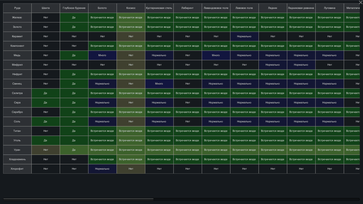Viewport: 363px width, 204px height.
Task: Select the Железо row label
Action: (x=17, y=18)
